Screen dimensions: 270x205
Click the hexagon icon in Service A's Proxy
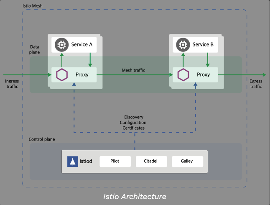pos(62,75)
